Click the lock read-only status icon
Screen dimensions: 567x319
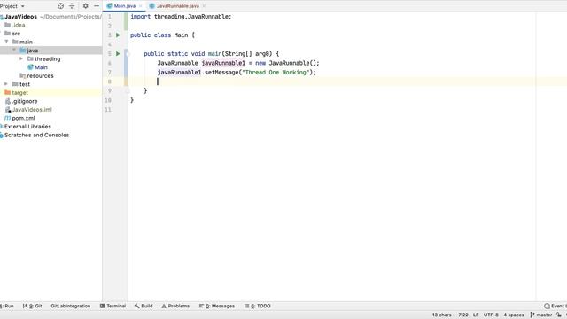point(559,315)
